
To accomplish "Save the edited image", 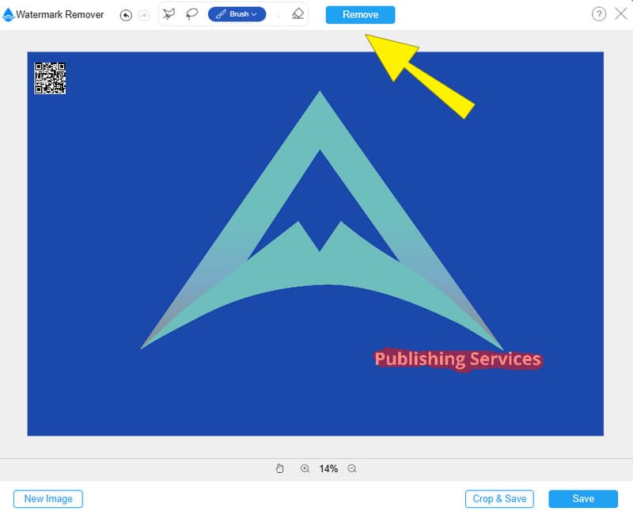I will point(583,498).
